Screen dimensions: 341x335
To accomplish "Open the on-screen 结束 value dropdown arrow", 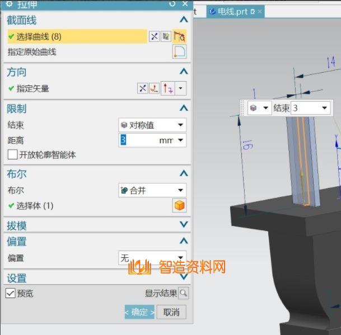I will [324, 108].
